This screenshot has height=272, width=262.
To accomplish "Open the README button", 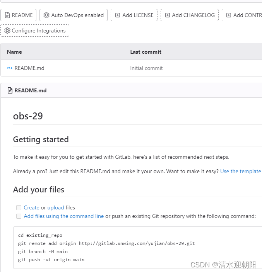I will [x=19, y=15].
